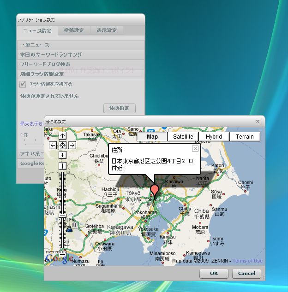Zoom in with the map plus button
Screen dimensions: 288x292
(x=62, y=166)
